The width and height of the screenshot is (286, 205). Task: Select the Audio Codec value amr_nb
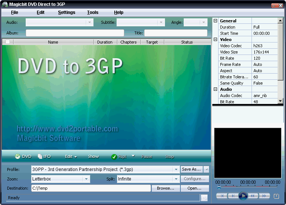tap(265, 96)
